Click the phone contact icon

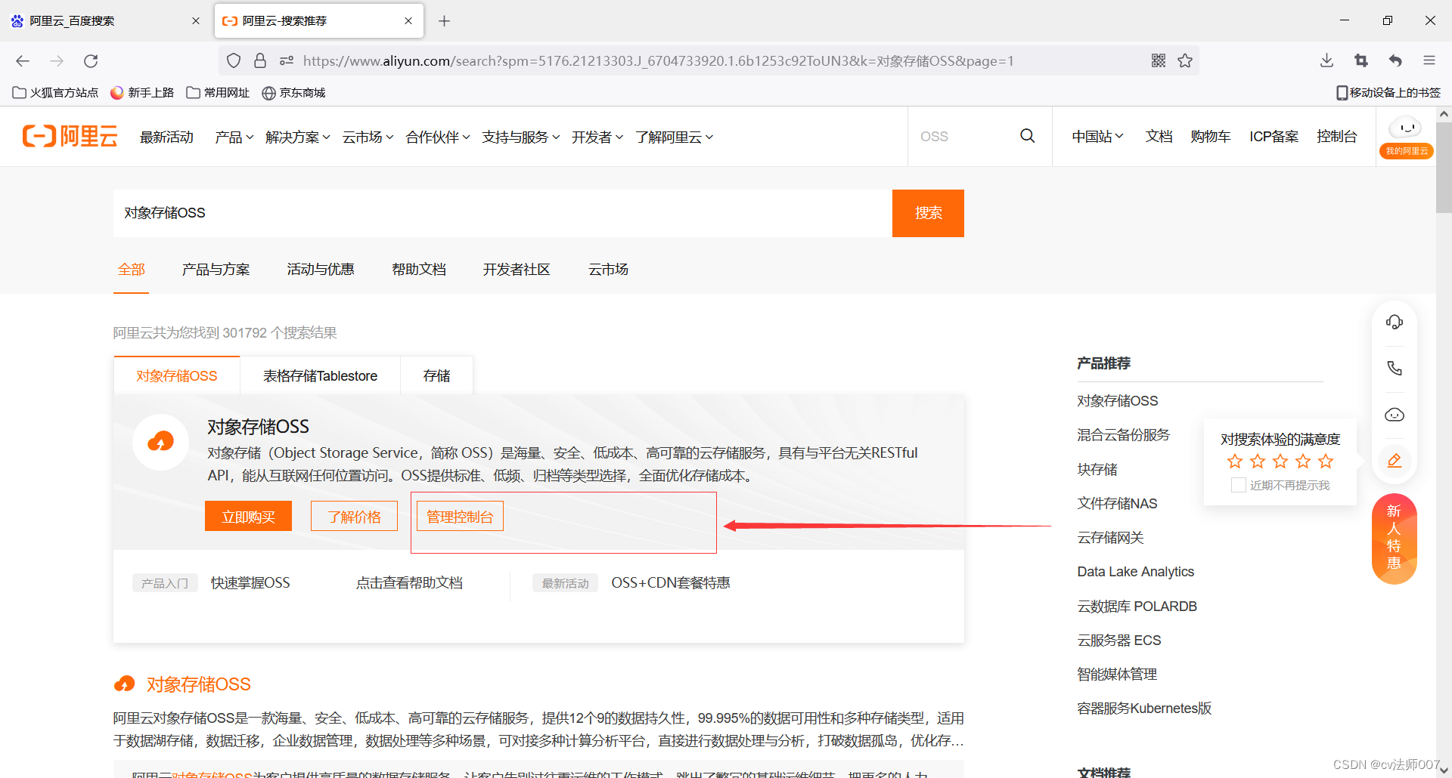1395,369
